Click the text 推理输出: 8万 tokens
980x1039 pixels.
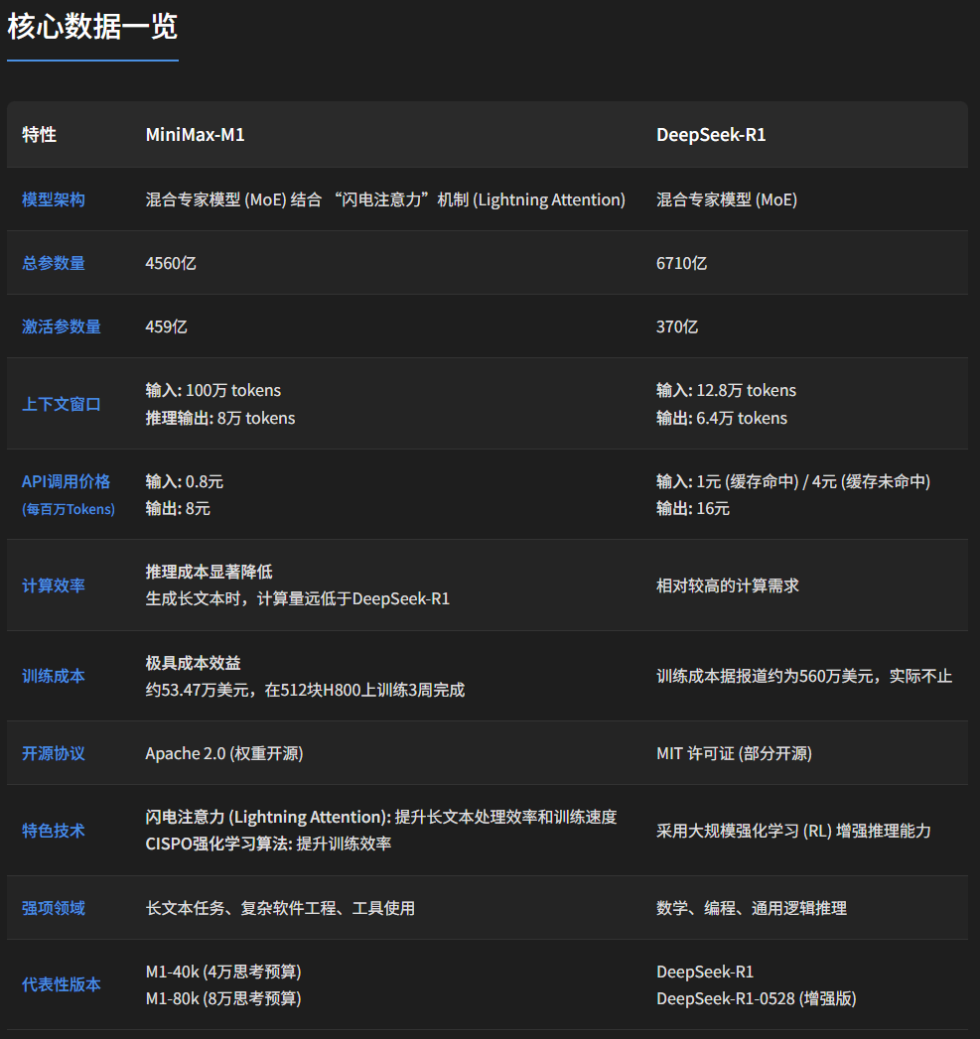point(220,418)
